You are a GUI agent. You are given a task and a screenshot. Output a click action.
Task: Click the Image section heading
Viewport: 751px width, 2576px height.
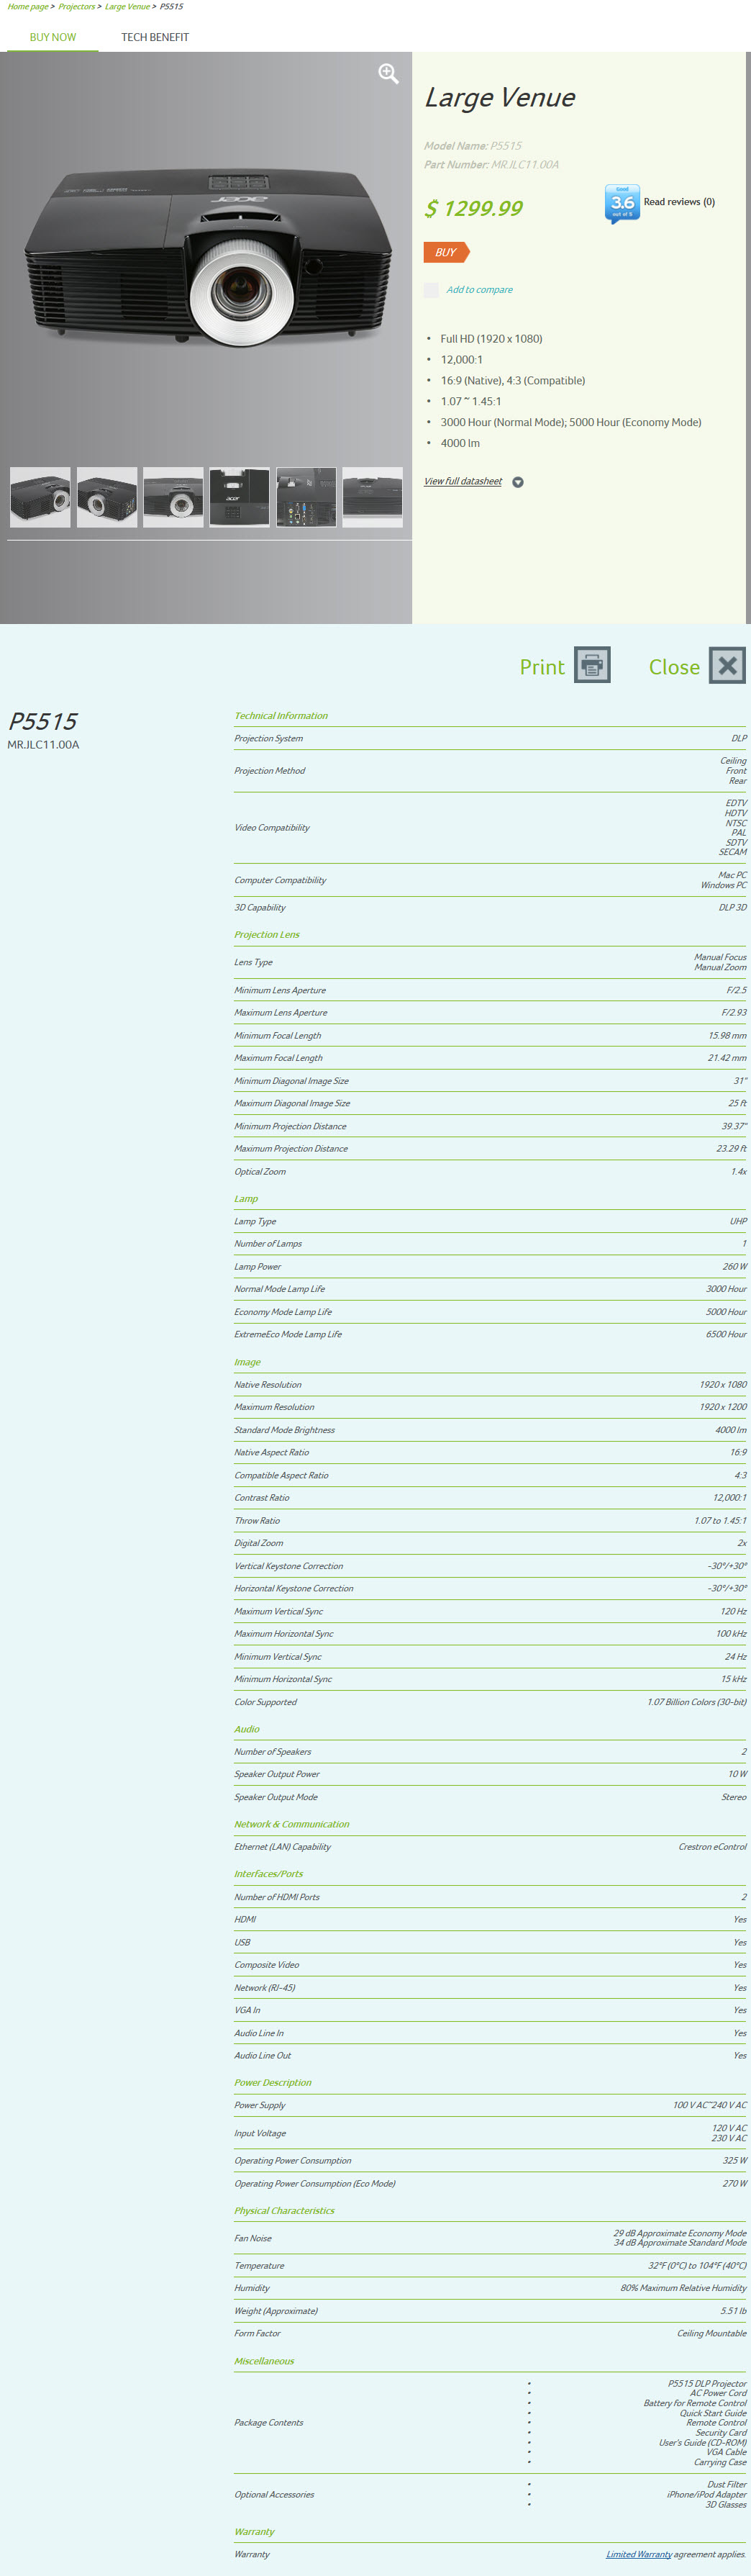tap(247, 1361)
